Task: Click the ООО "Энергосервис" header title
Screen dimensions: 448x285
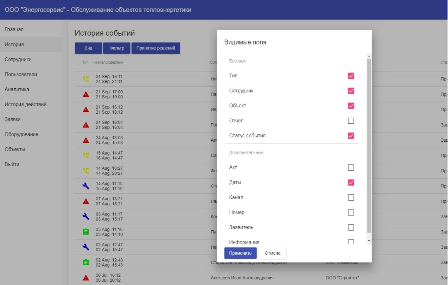Action: click(98, 10)
